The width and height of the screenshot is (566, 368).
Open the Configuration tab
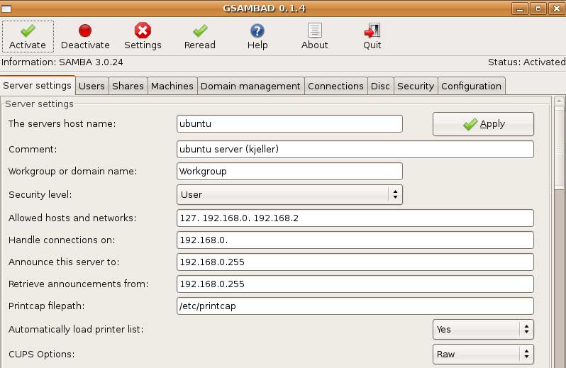point(471,87)
